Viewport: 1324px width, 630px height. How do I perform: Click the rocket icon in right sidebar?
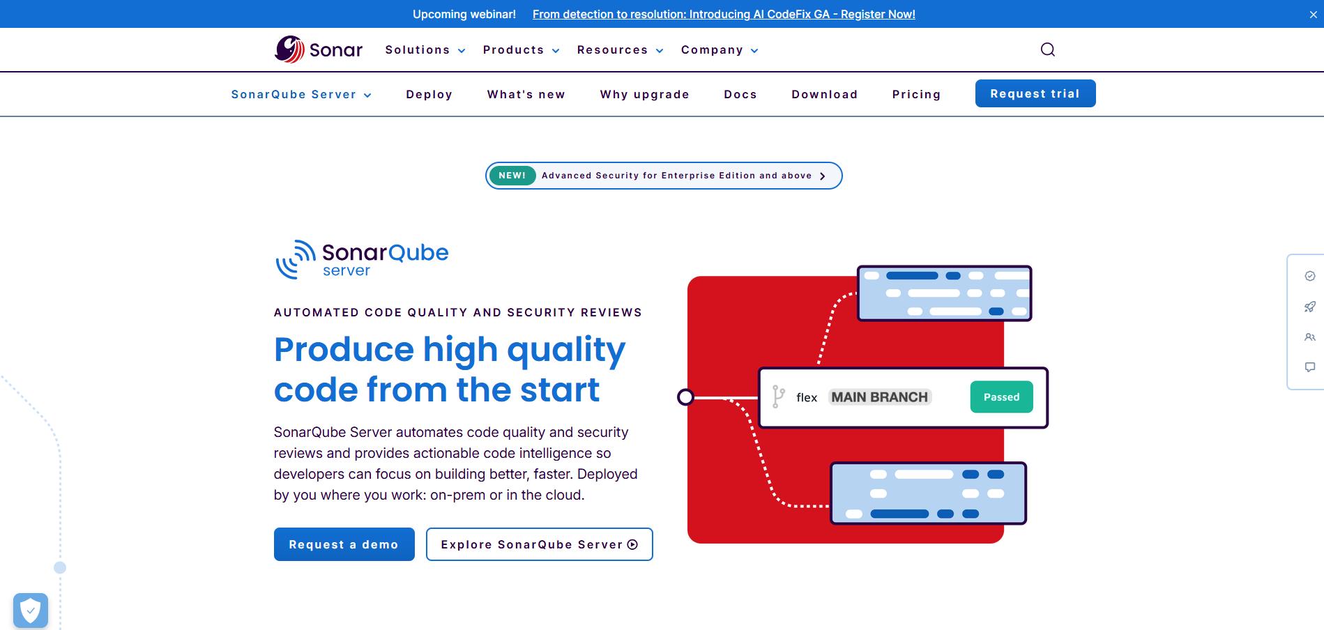click(x=1310, y=307)
